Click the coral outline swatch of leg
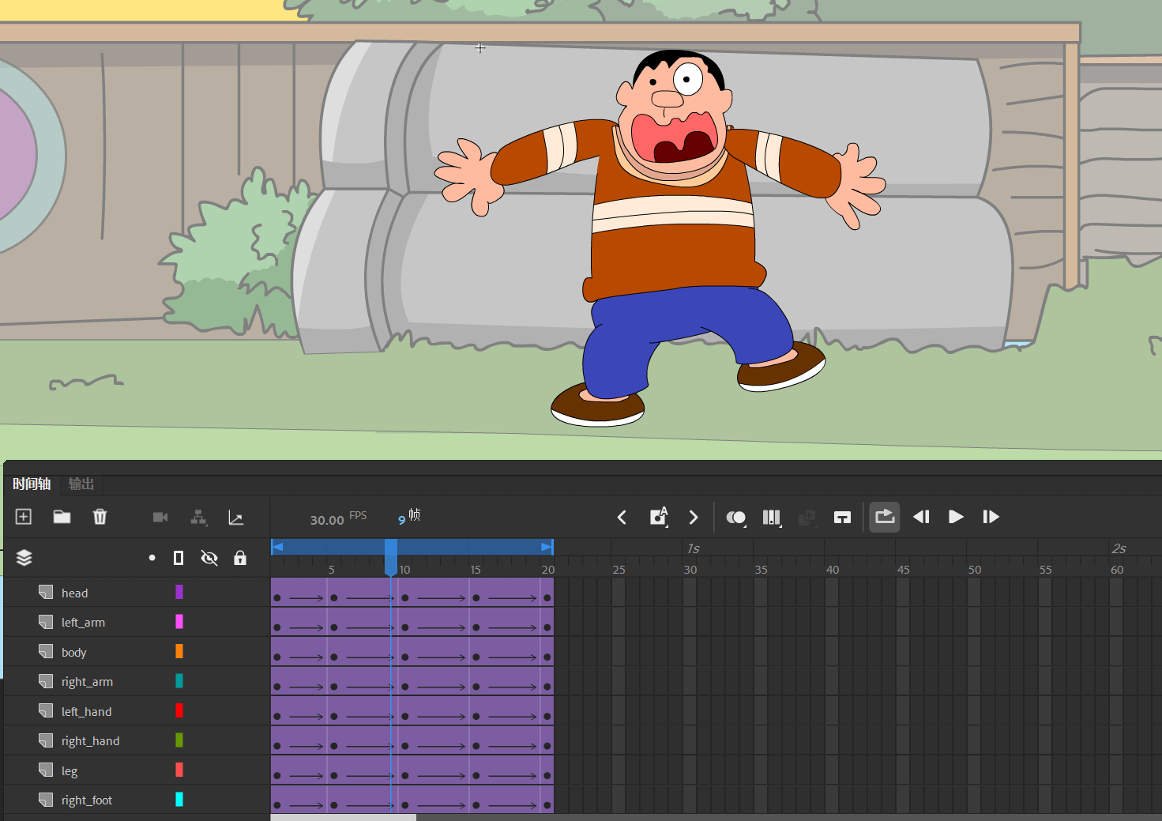1162x821 pixels. pyautogui.click(x=179, y=770)
